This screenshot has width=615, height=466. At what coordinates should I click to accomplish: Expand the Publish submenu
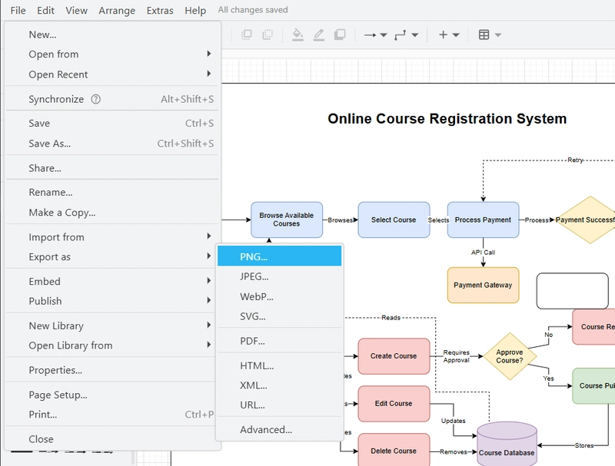(112, 301)
